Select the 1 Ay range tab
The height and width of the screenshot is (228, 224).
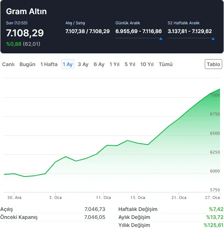[x=68, y=64]
